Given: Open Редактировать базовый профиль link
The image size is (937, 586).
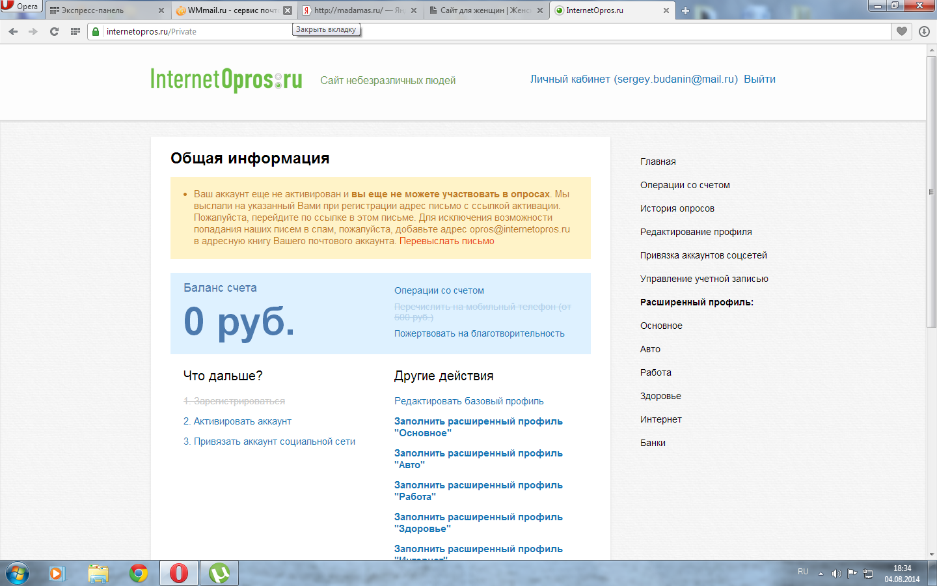Looking at the screenshot, I should tap(469, 401).
